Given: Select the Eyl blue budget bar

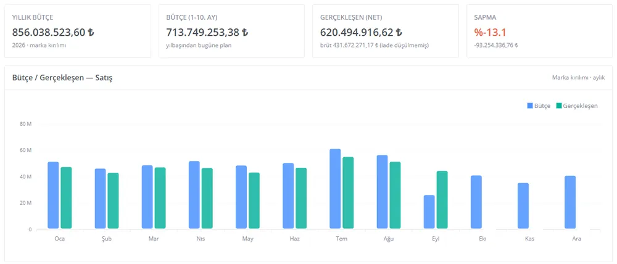Looking at the screenshot, I should [429, 212].
